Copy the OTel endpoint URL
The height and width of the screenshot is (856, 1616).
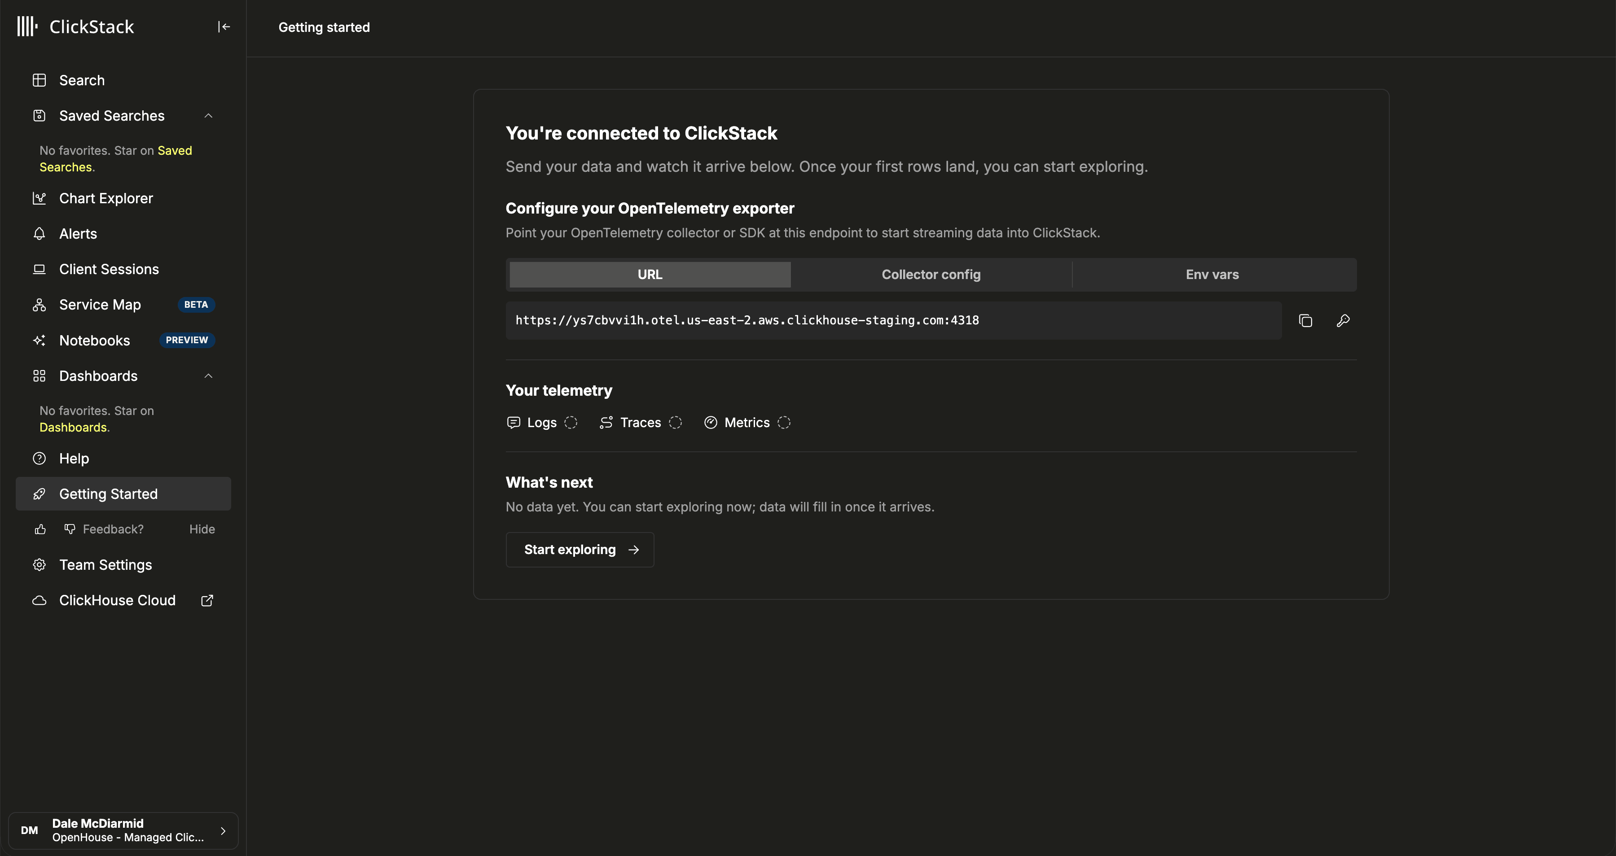pyautogui.click(x=1305, y=320)
